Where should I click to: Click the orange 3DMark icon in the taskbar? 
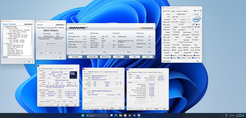tap(125, 116)
